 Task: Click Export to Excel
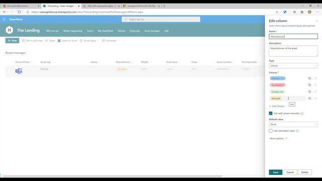tap(67, 41)
